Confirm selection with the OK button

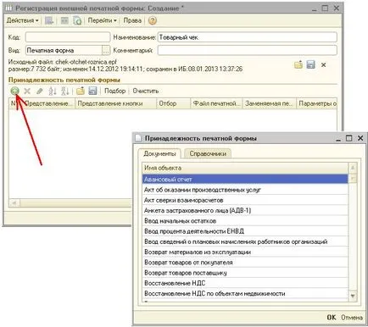[332, 318]
